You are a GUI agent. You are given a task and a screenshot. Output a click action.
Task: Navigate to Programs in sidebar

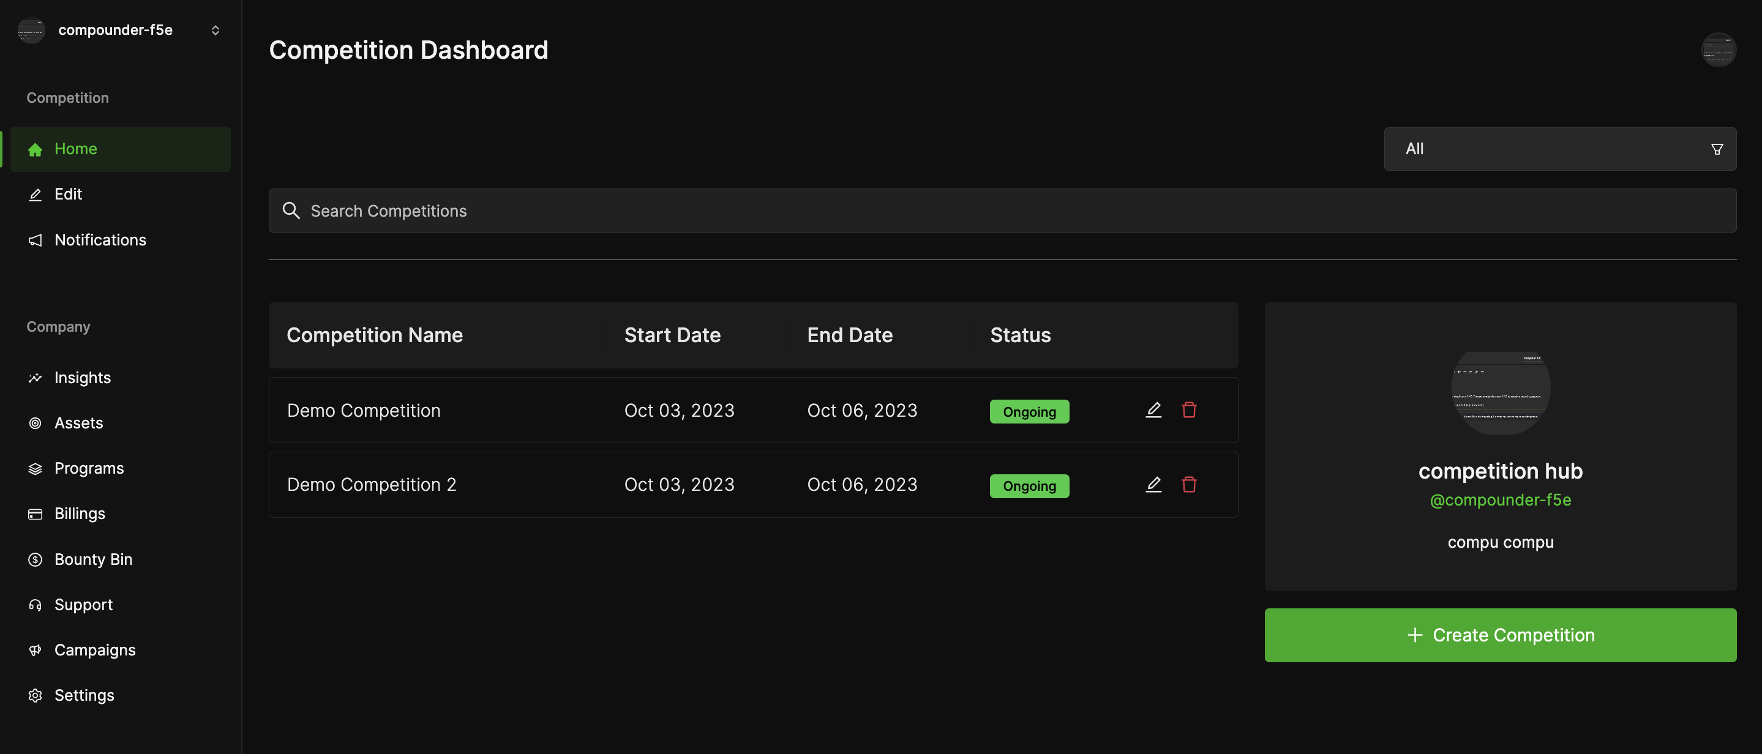pos(89,468)
